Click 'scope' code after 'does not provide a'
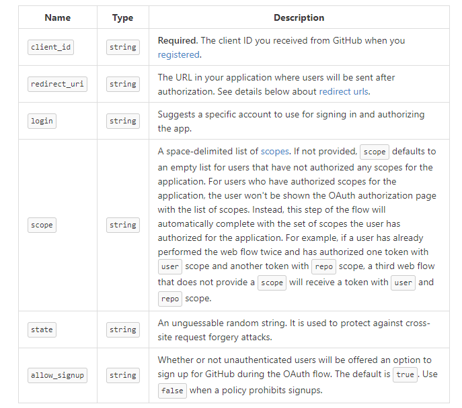 click(x=272, y=283)
